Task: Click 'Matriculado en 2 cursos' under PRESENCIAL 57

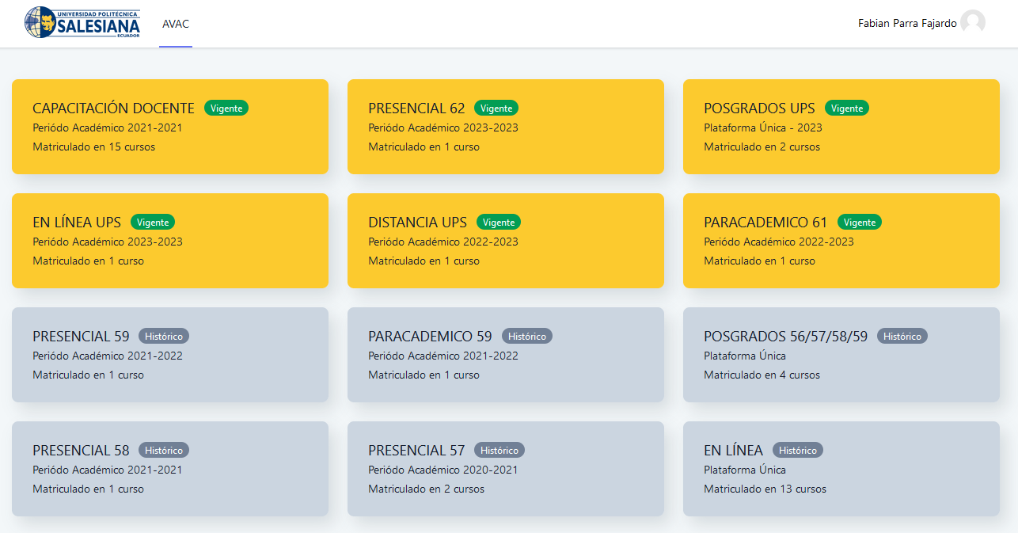Action: click(426, 489)
